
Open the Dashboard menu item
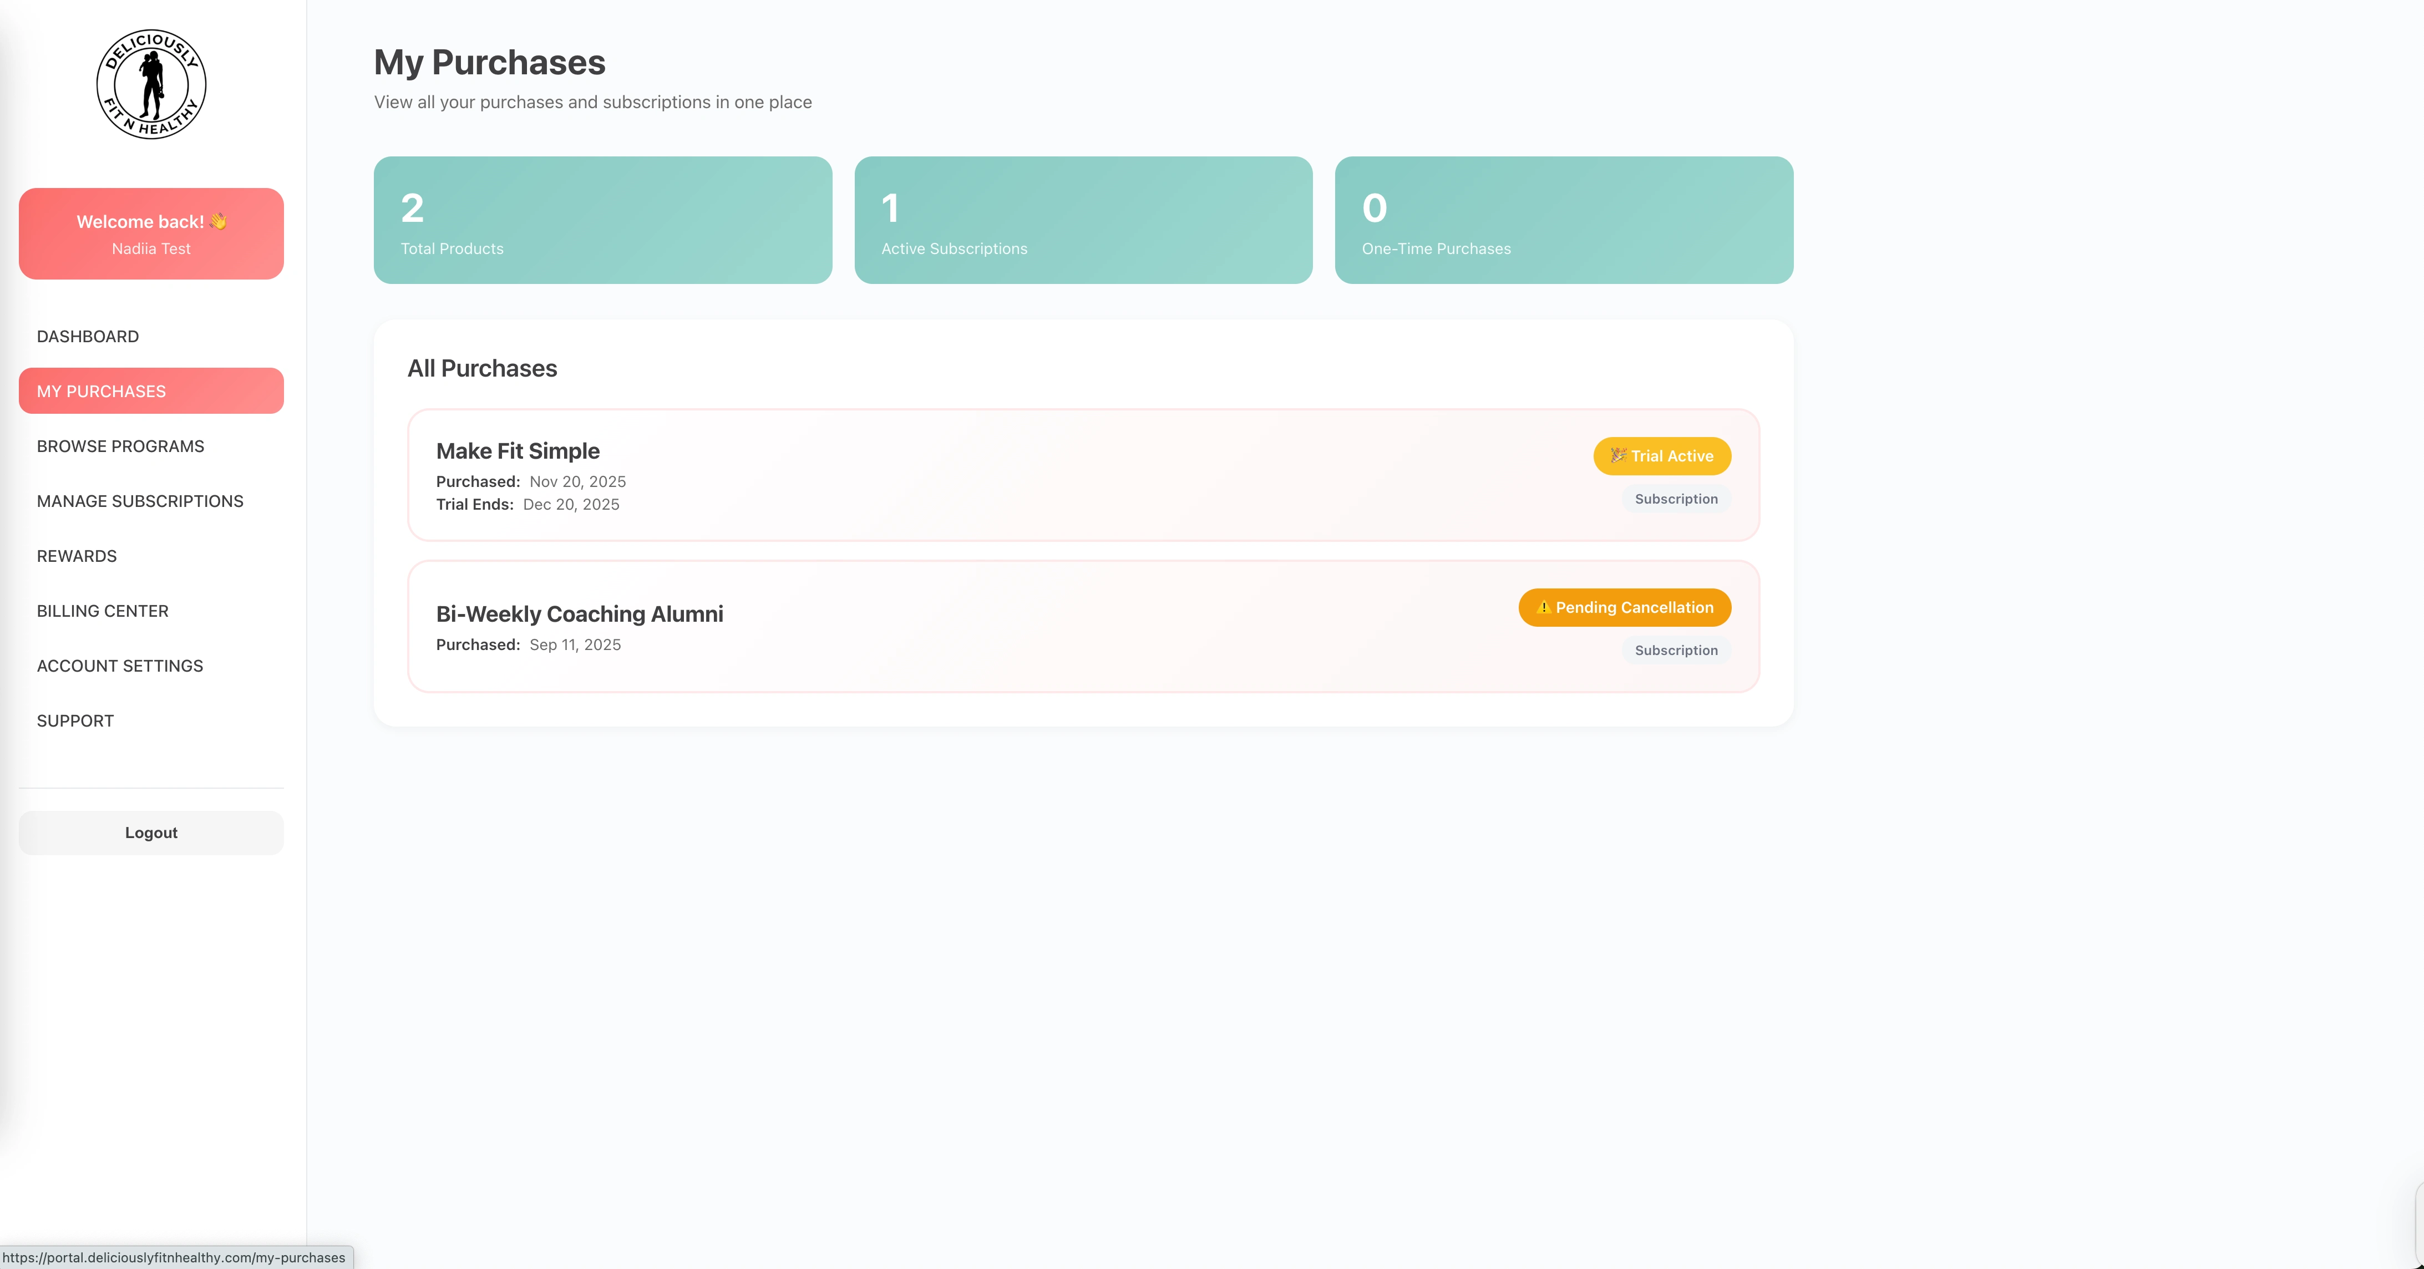88,337
